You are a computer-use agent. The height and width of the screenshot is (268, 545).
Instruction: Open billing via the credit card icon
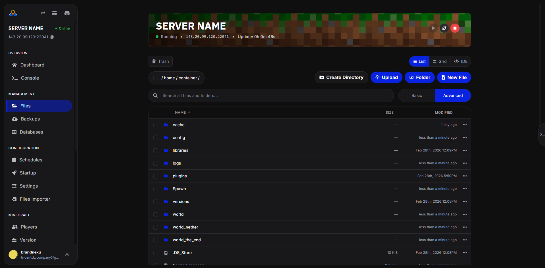(54, 13)
